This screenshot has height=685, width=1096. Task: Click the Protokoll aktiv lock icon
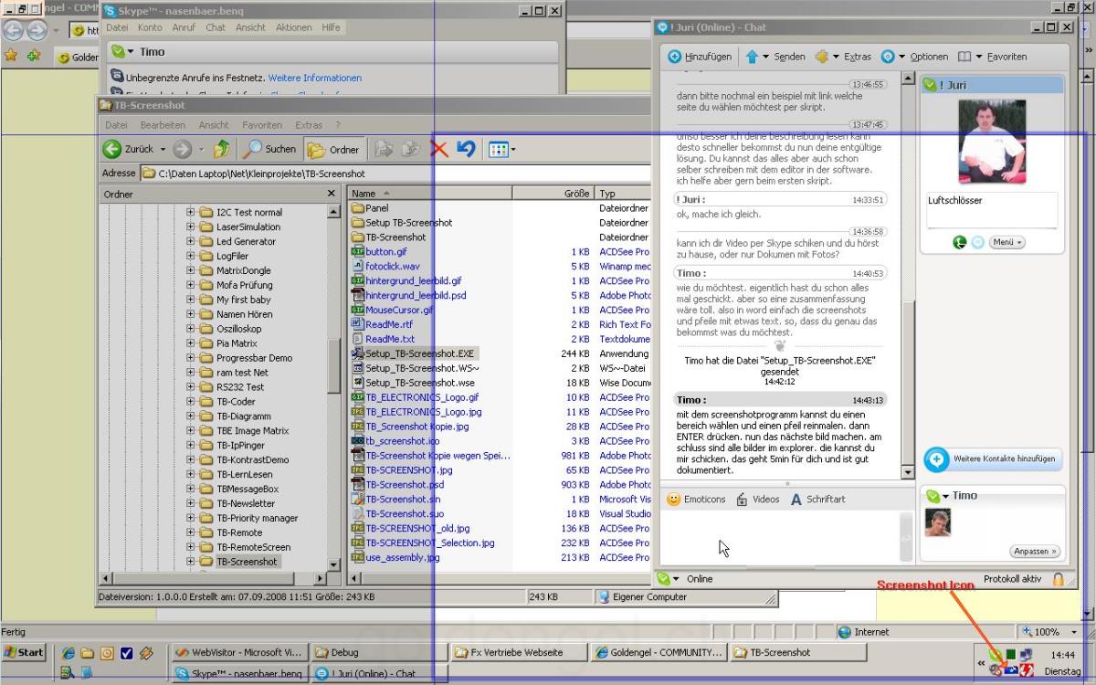tap(1058, 579)
